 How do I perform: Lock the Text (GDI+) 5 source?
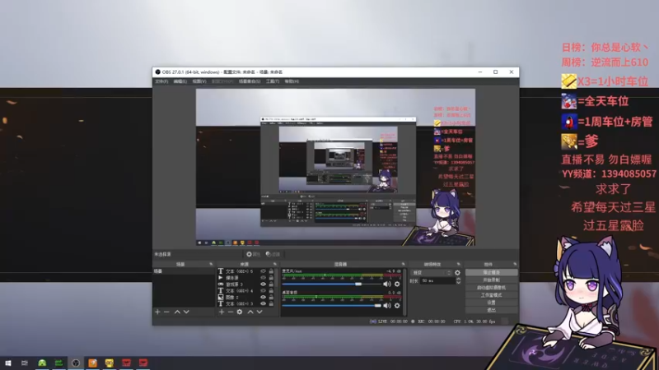[271, 271]
